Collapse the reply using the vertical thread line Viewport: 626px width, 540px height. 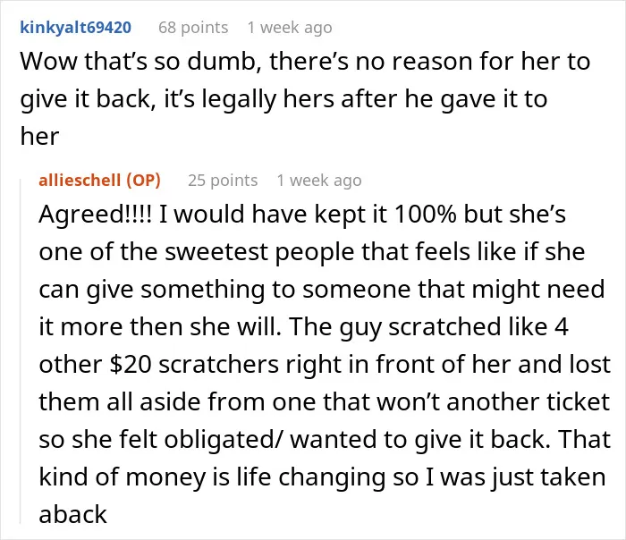pos(21,351)
